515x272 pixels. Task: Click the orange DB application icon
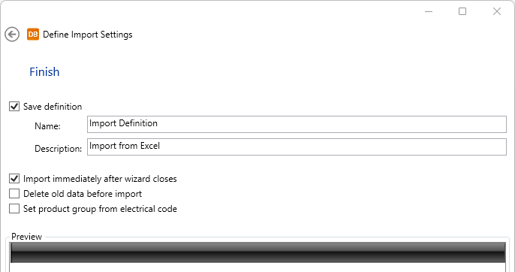click(33, 35)
